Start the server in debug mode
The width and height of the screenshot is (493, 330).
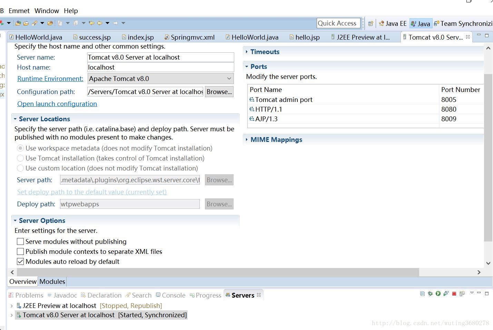[x=430, y=293]
